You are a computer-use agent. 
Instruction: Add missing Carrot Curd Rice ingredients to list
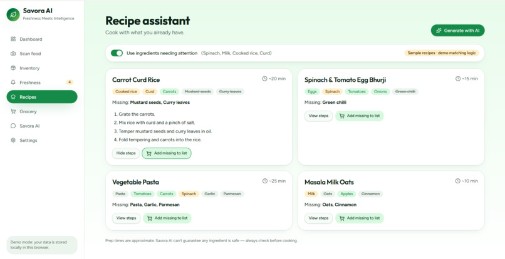[x=167, y=153]
